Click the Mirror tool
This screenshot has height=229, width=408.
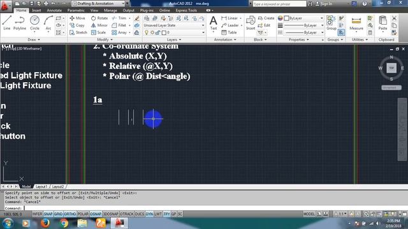point(99,25)
